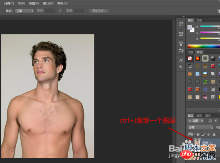Open the 帮助(H) Help menu

62,3
